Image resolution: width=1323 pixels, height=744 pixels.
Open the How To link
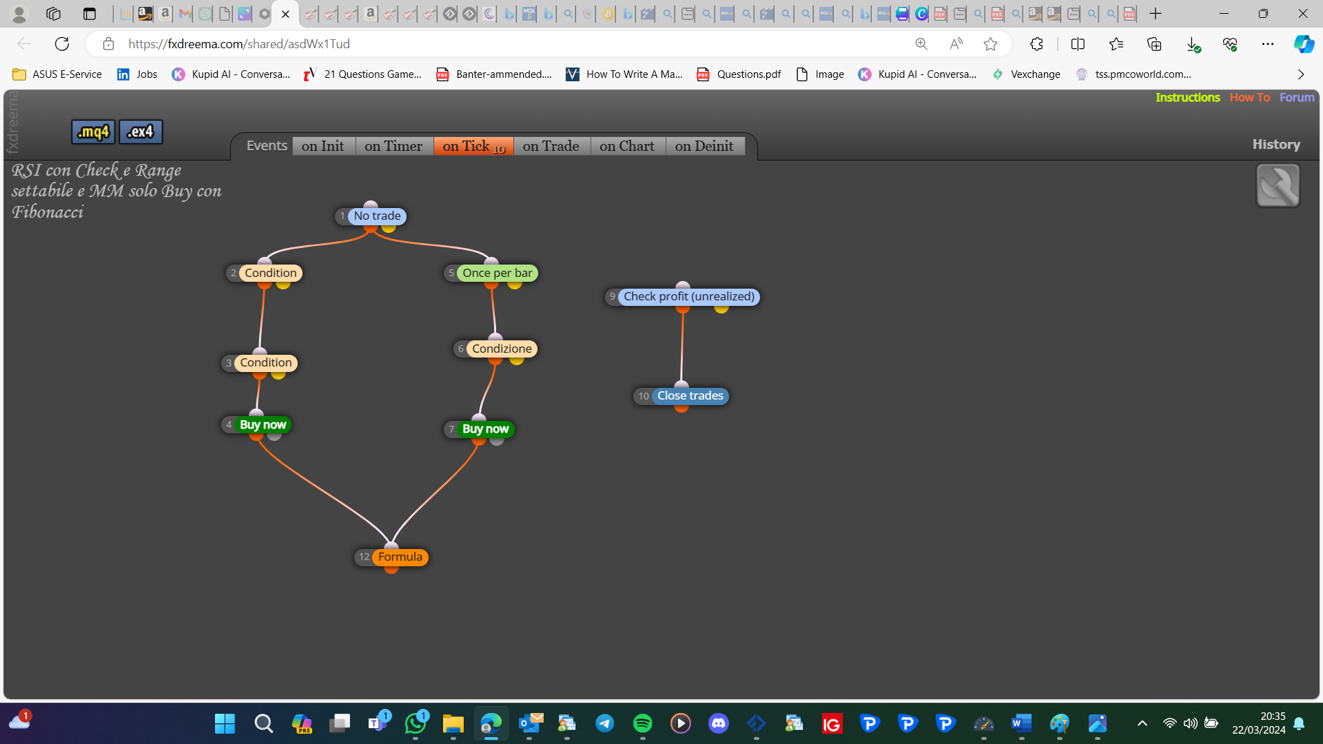tap(1250, 98)
